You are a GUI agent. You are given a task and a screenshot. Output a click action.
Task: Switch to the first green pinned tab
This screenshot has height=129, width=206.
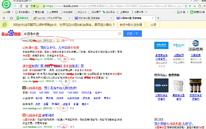click(x=23, y=18)
